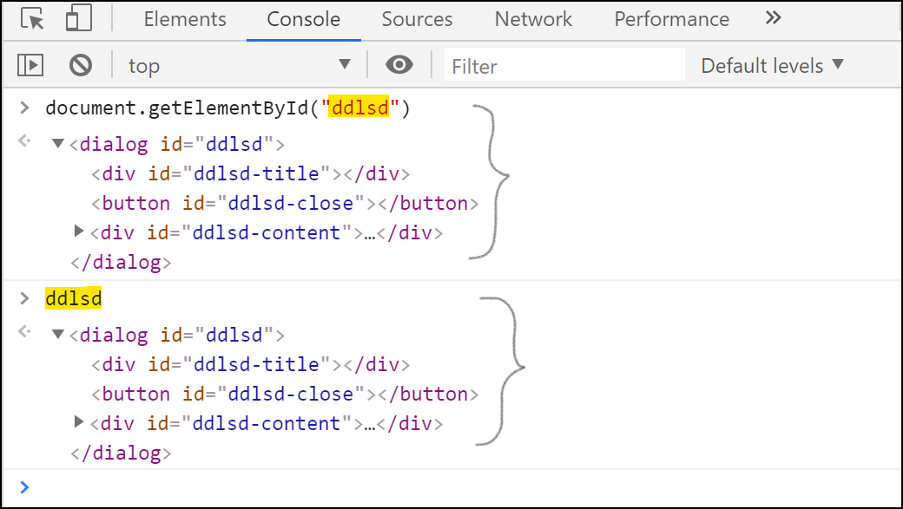Collapse the second dialog ddlsd node
Image resolution: width=903 pixels, height=509 pixels.
point(57,334)
